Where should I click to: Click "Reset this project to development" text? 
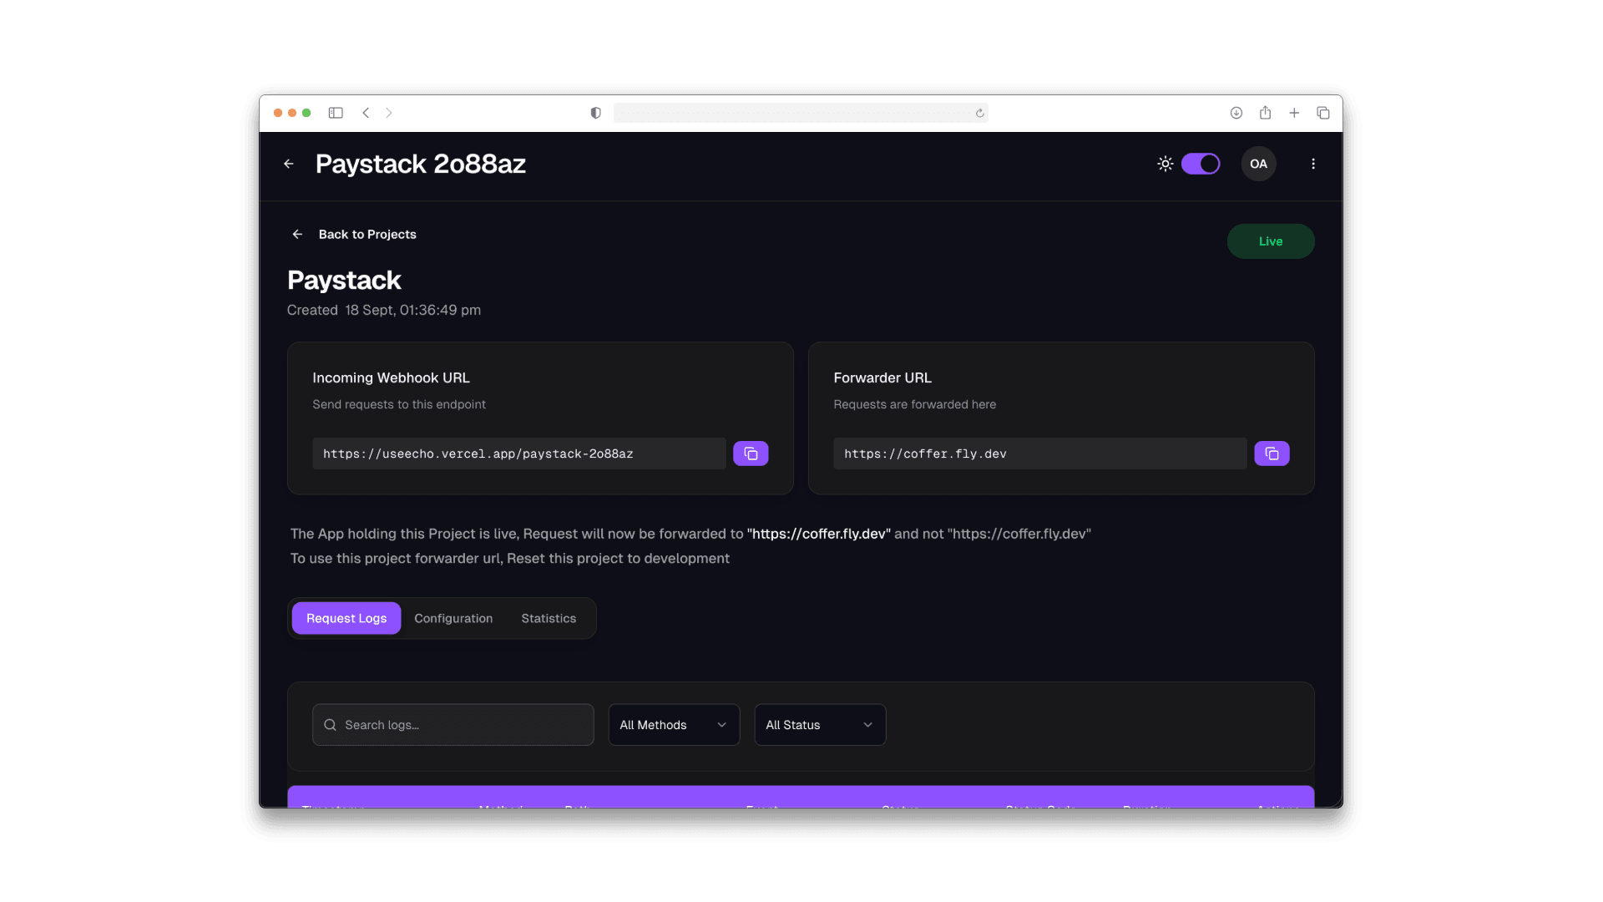click(618, 558)
